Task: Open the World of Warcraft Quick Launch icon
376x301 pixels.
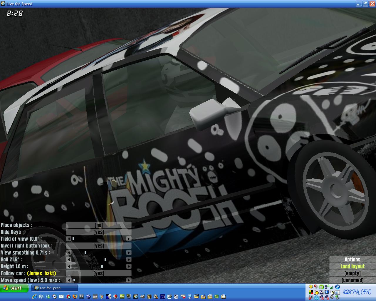Action: pos(149,296)
